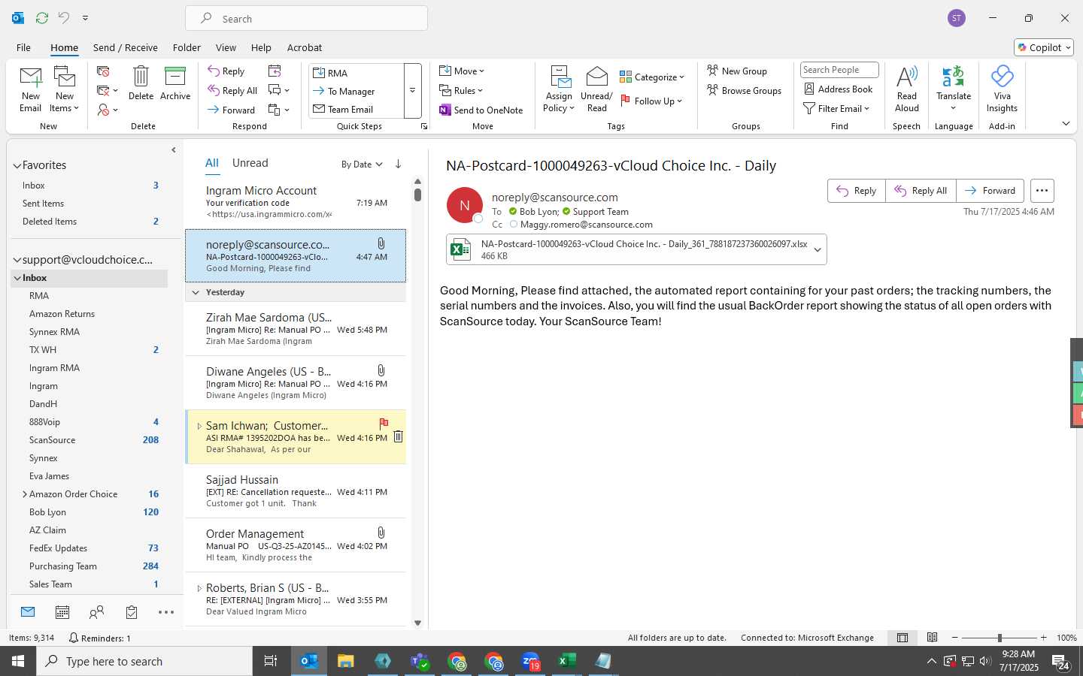Delete Sam Ichwan message via trash icon

(x=399, y=436)
